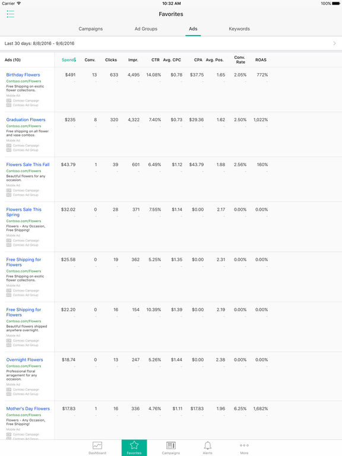Sort by the Impr. column header
The height and width of the screenshot is (456, 342).
tap(133, 60)
